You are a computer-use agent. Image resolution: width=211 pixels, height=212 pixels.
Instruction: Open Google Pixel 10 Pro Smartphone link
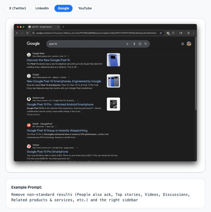click(47, 151)
